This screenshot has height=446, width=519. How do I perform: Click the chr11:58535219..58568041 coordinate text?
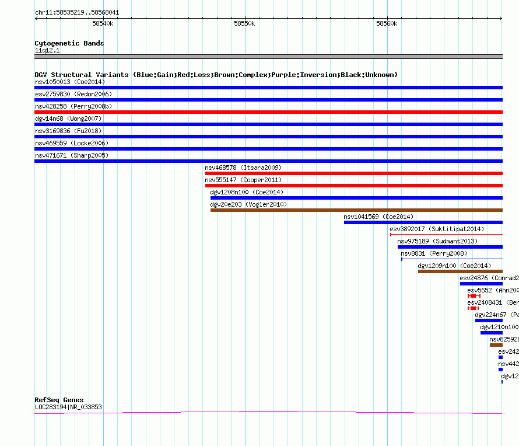(77, 12)
